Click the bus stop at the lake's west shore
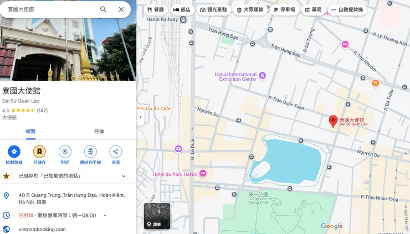Screen dimensions: 410x234 pyautogui.click(x=252, y=157)
